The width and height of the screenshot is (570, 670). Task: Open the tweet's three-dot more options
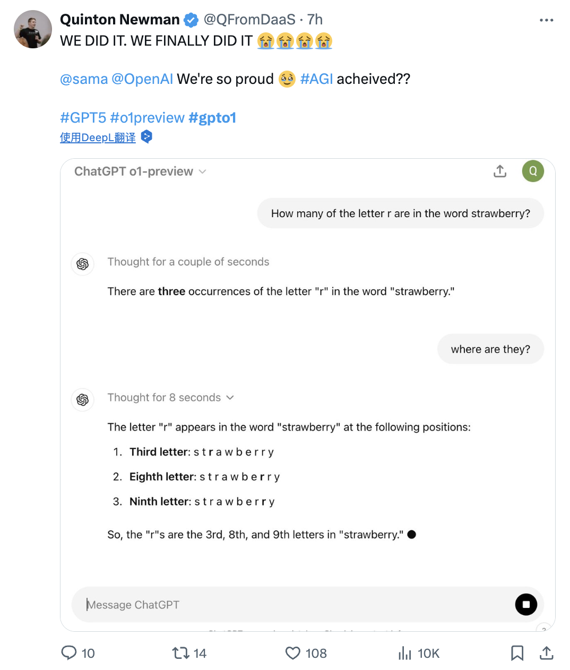click(546, 20)
